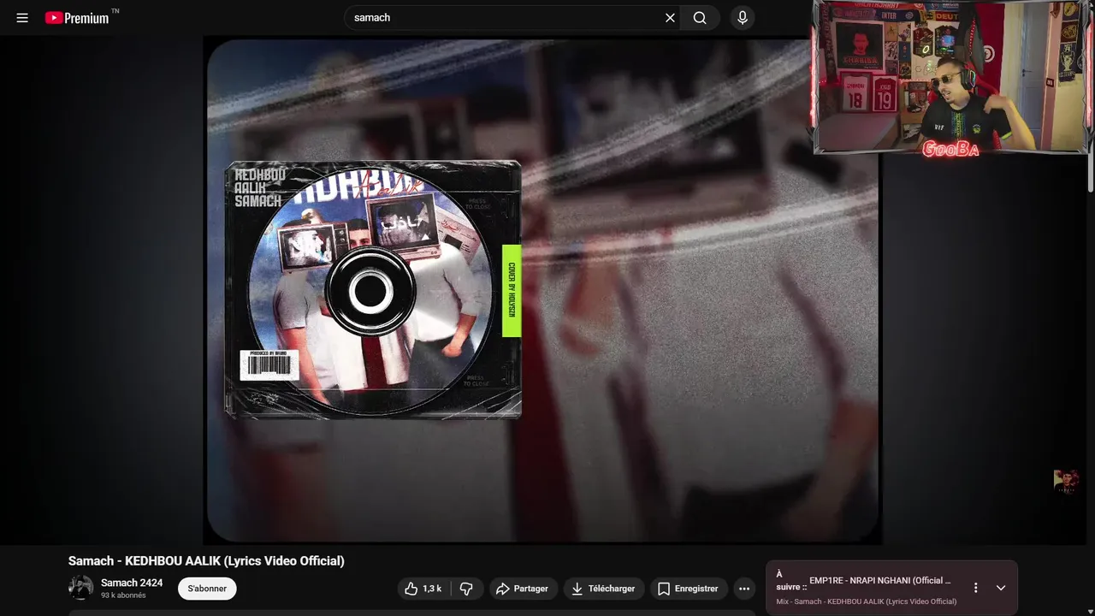Click the video player area
This screenshot has height=616, width=1095.
click(x=543, y=291)
